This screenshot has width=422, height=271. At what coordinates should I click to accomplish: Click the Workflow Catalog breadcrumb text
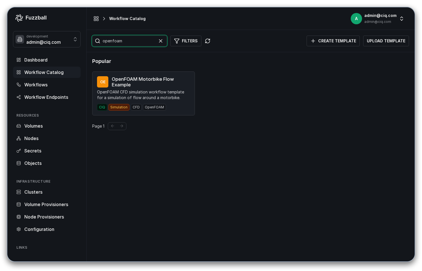click(127, 19)
